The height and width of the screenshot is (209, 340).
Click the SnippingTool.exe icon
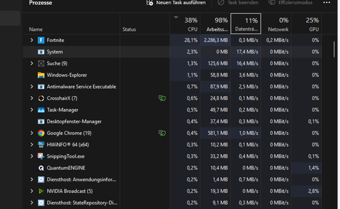[41, 156]
